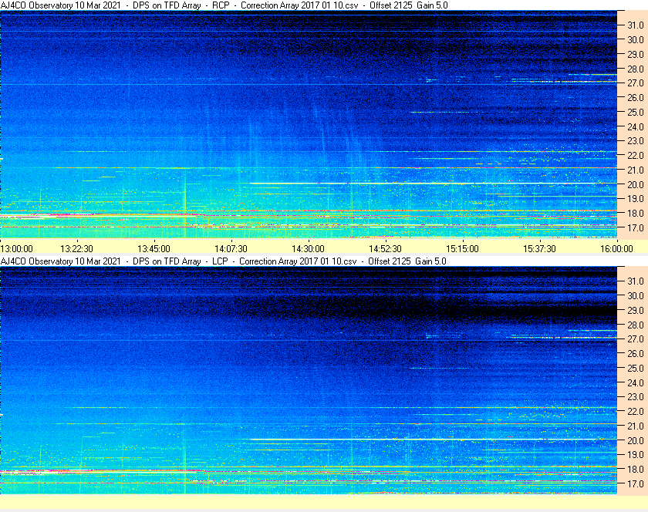Select the 22.0 frequency tick on LCP plot
Viewport: 648px width, 512px height.
coord(636,412)
